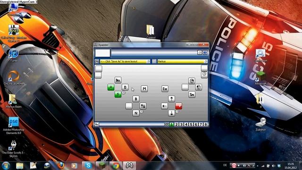Open the Markus Baars folder on desktop
The height and width of the screenshot is (170, 302).
[x=14, y=101]
